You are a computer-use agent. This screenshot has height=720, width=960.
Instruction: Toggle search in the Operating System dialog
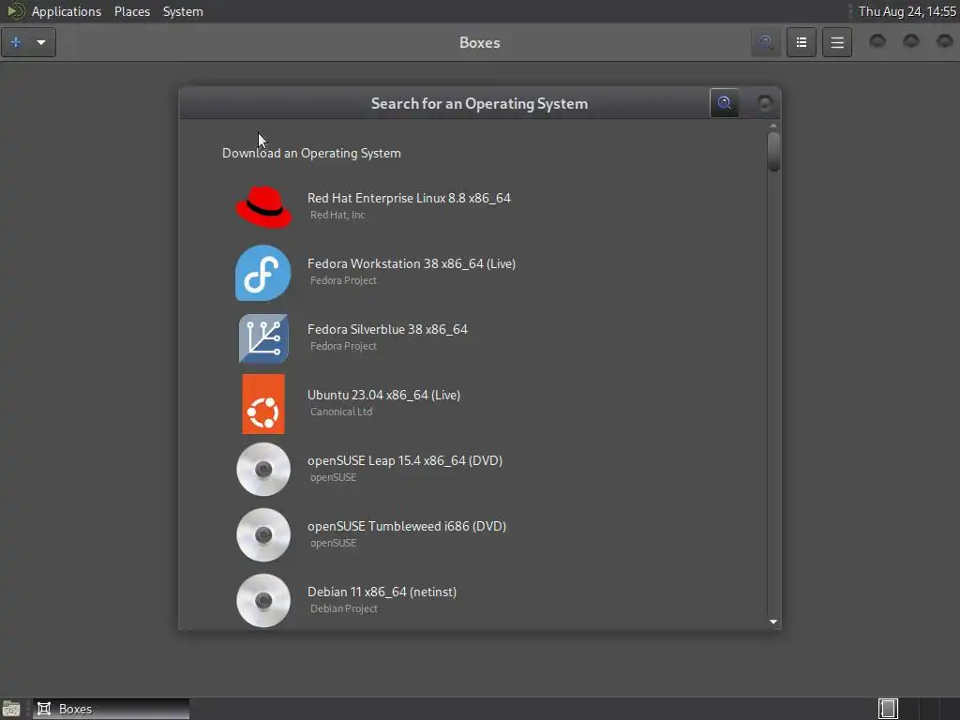pos(725,103)
